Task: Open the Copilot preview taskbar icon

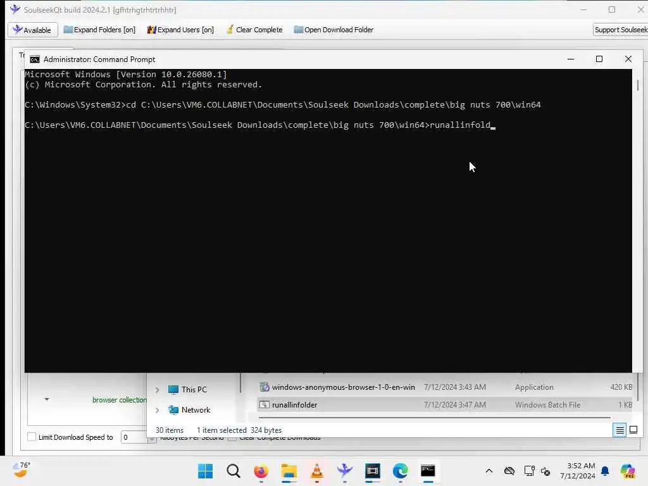Action: tap(628, 471)
